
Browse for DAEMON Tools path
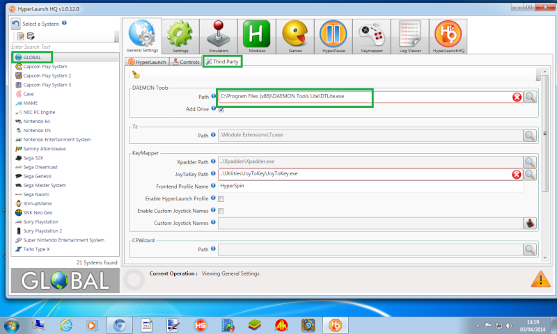(530, 97)
